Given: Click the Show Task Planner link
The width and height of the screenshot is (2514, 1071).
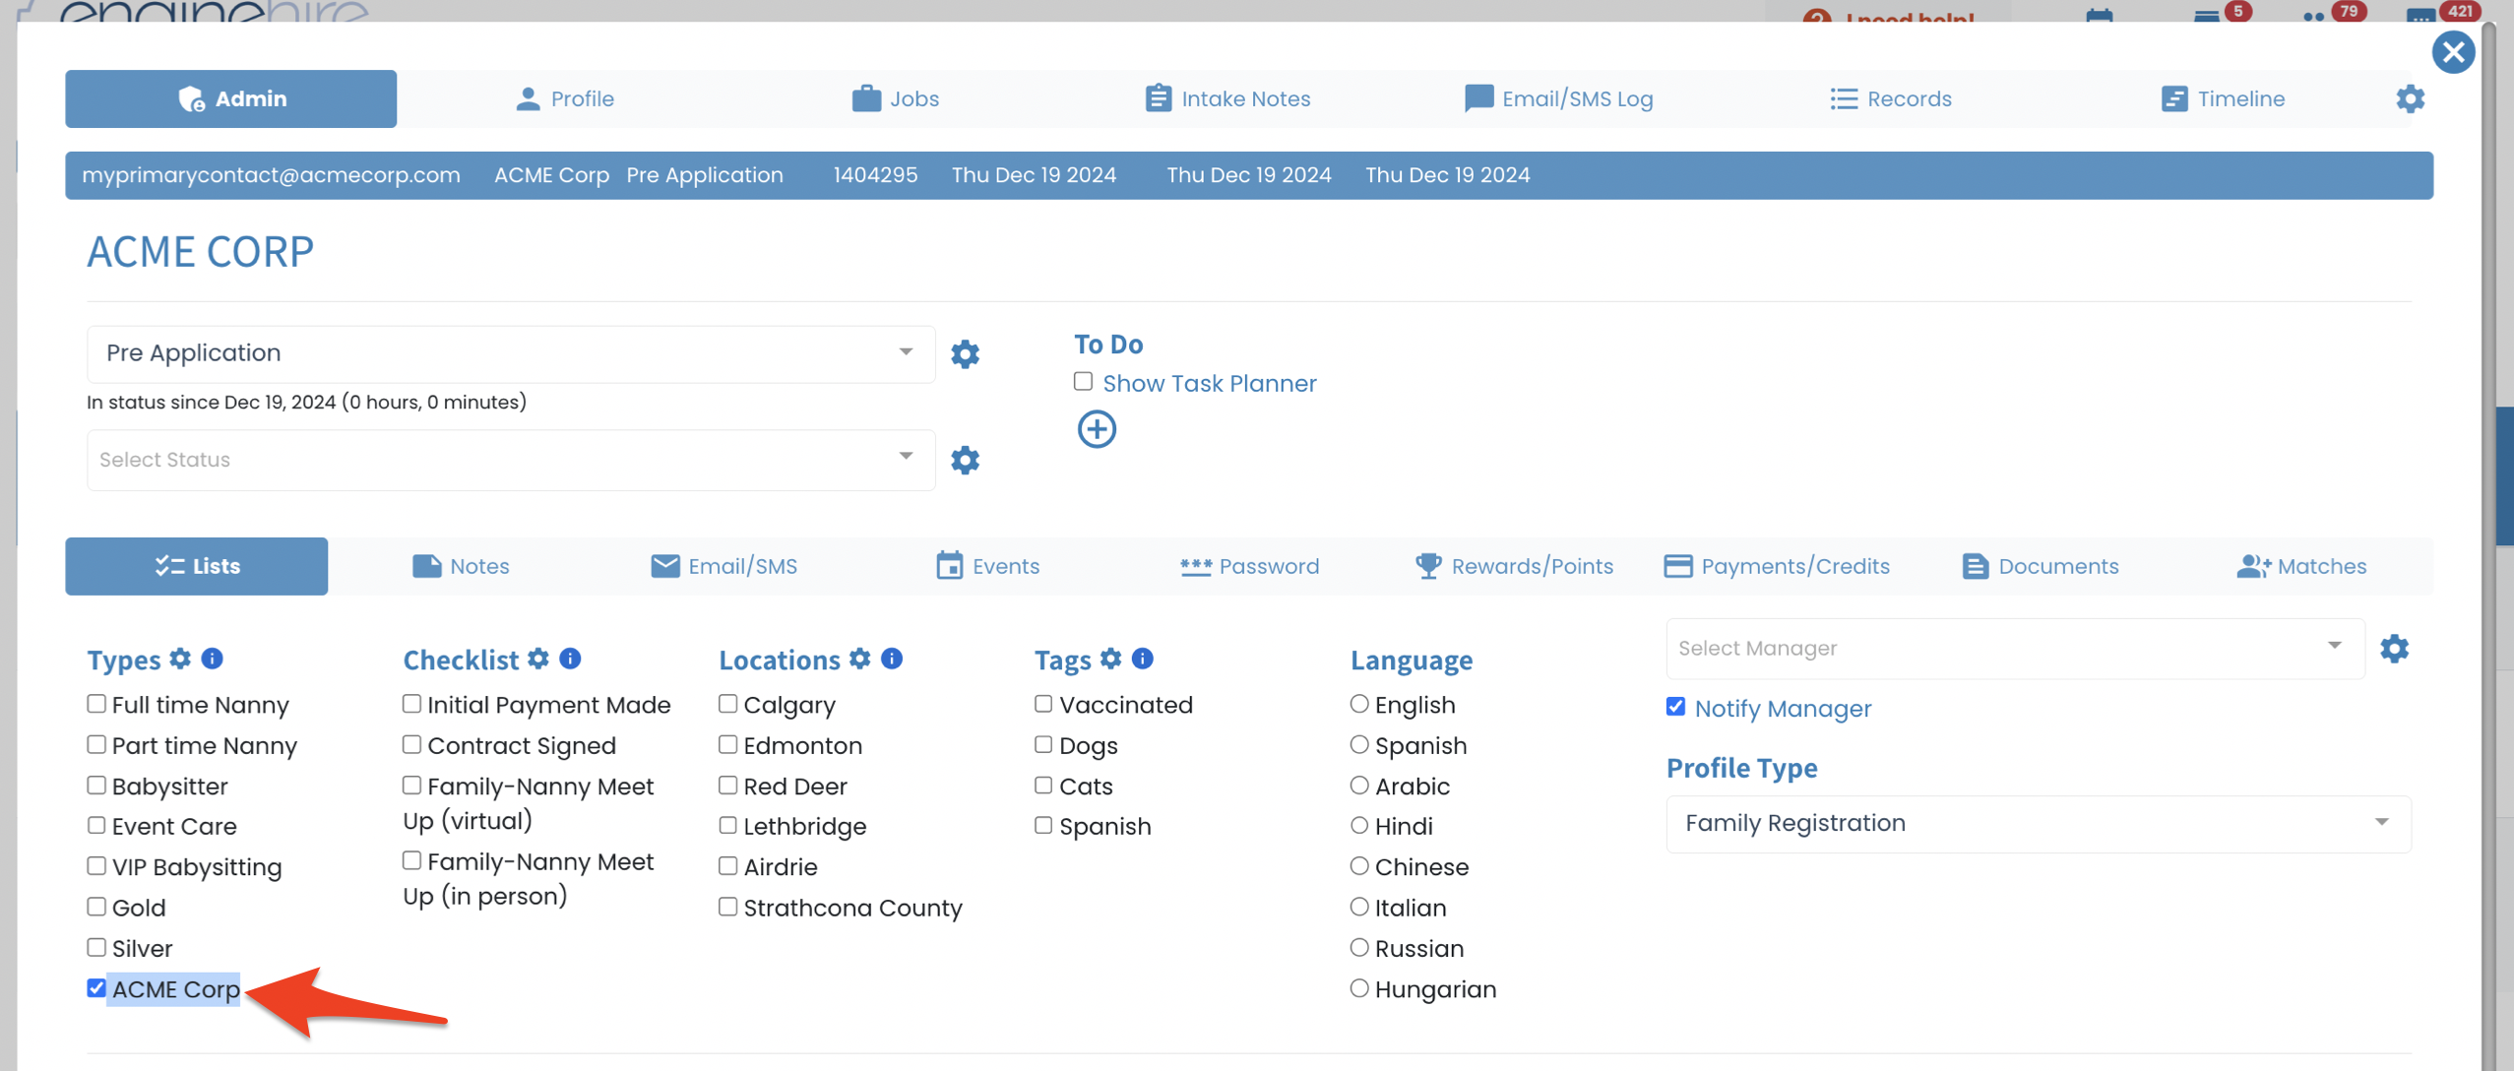Looking at the screenshot, I should (1209, 383).
